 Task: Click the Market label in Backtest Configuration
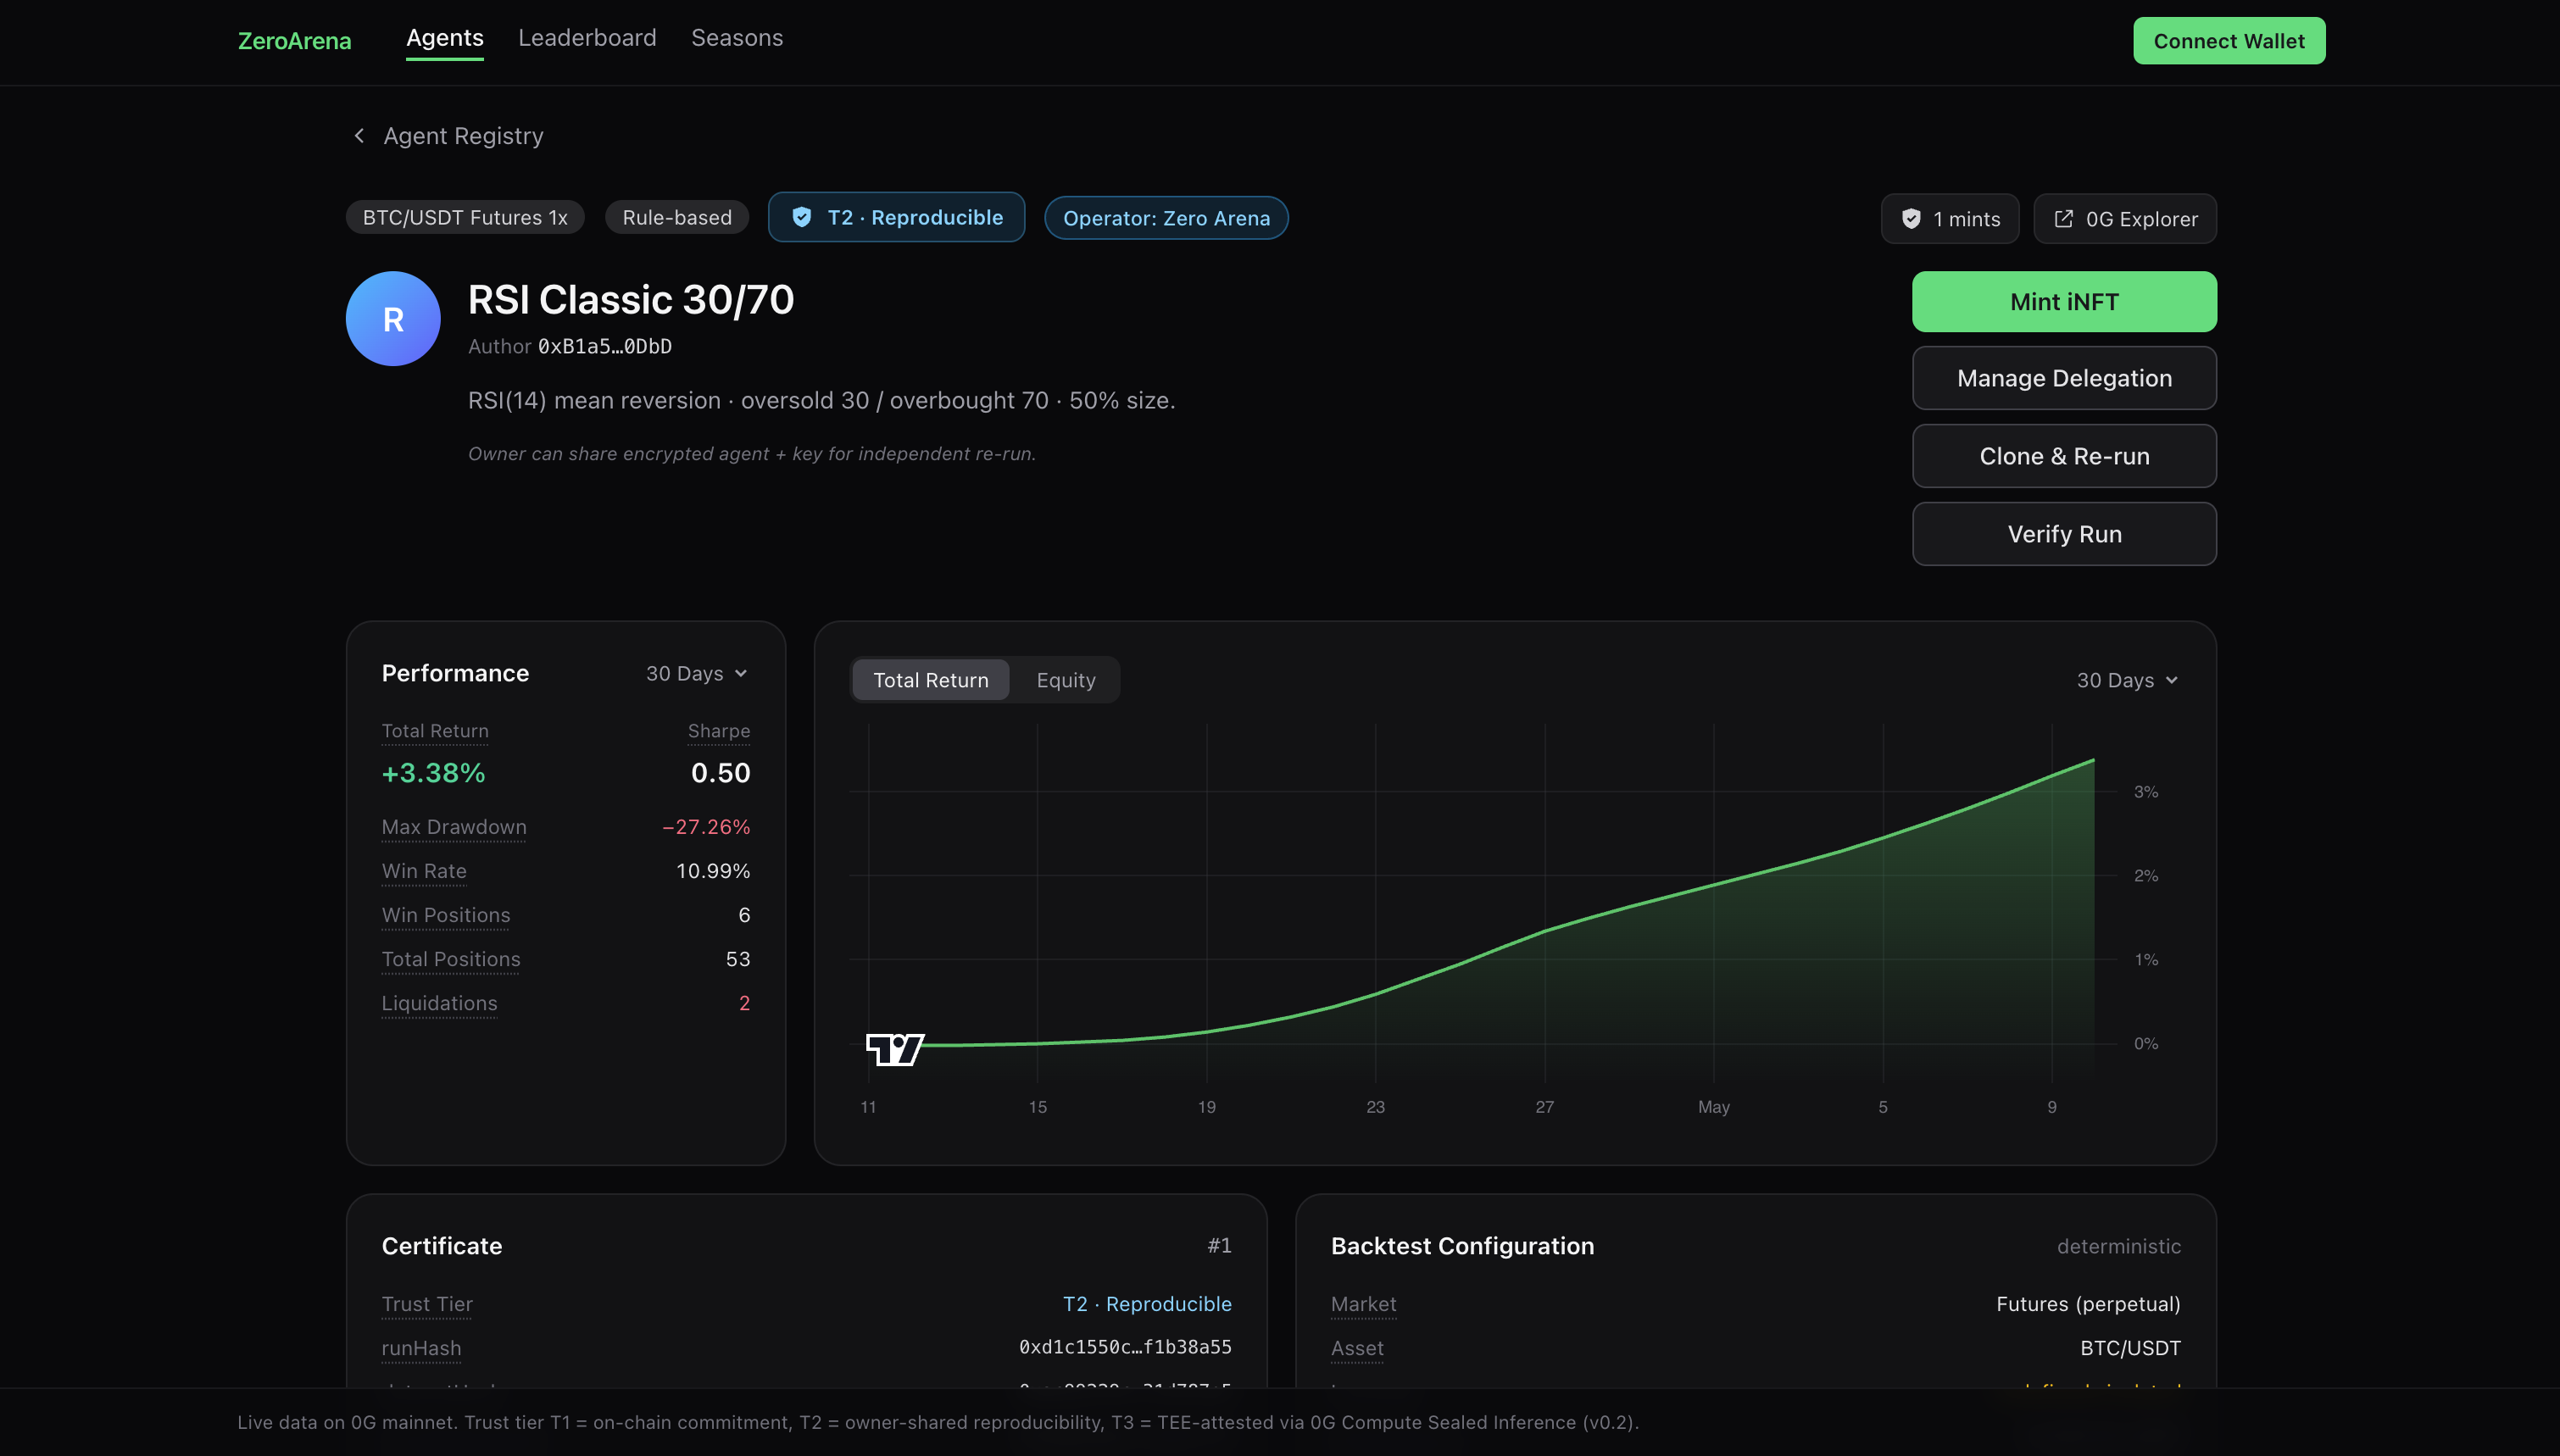[x=1363, y=1304]
